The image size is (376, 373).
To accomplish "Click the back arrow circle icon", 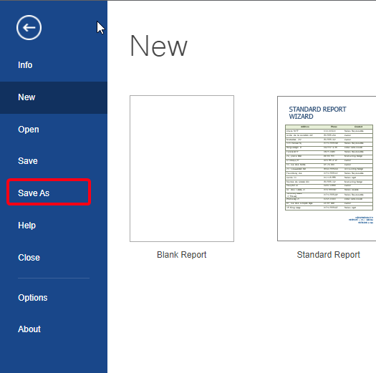I will [29, 28].
